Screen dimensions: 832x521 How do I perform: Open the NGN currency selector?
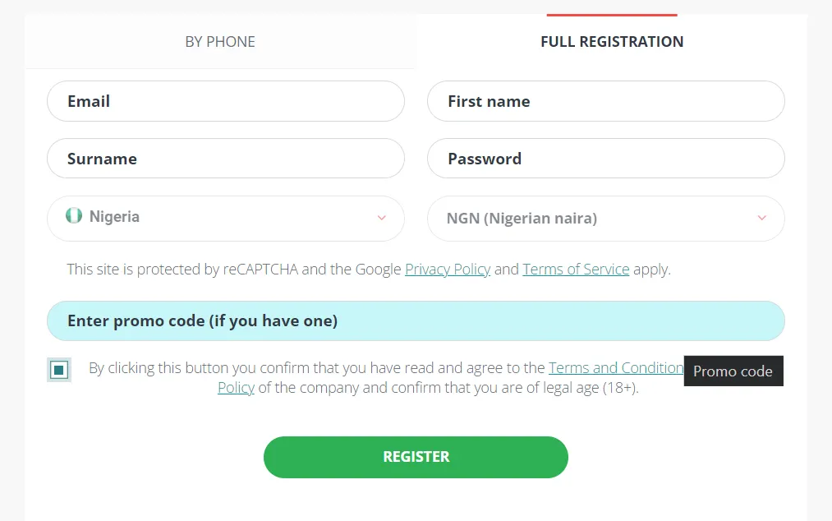[605, 218]
